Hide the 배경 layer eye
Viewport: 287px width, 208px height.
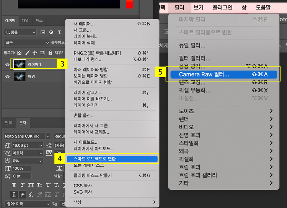7,76
